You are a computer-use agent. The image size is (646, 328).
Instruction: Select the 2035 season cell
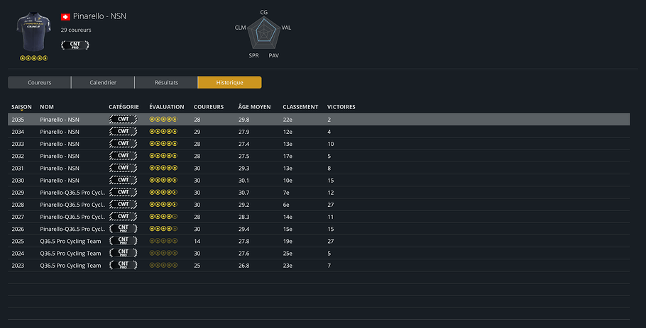[18, 120]
